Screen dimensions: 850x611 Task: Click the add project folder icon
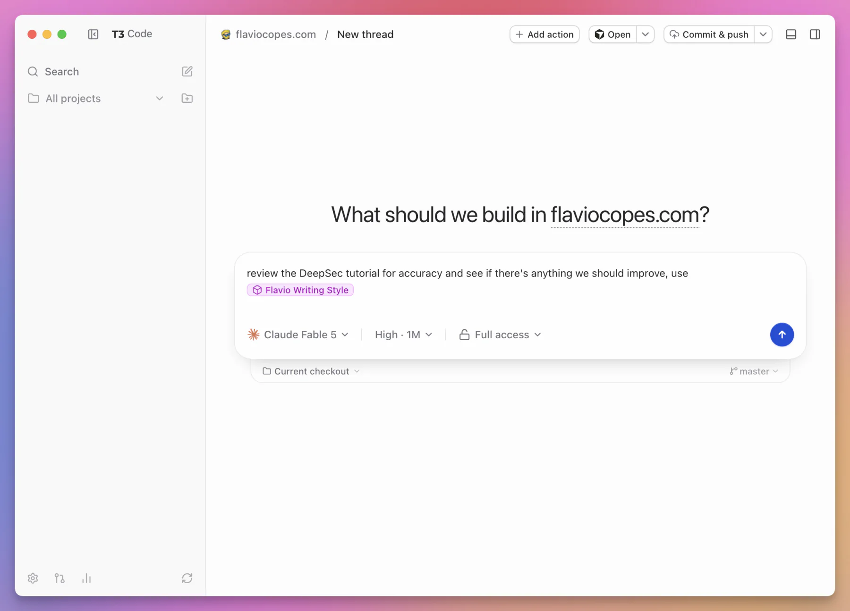(x=187, y=98)
